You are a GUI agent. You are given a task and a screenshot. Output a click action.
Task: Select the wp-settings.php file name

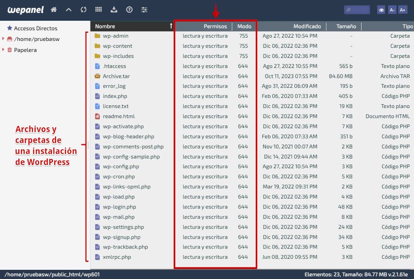pyautogui.click(x=123, y=227)
